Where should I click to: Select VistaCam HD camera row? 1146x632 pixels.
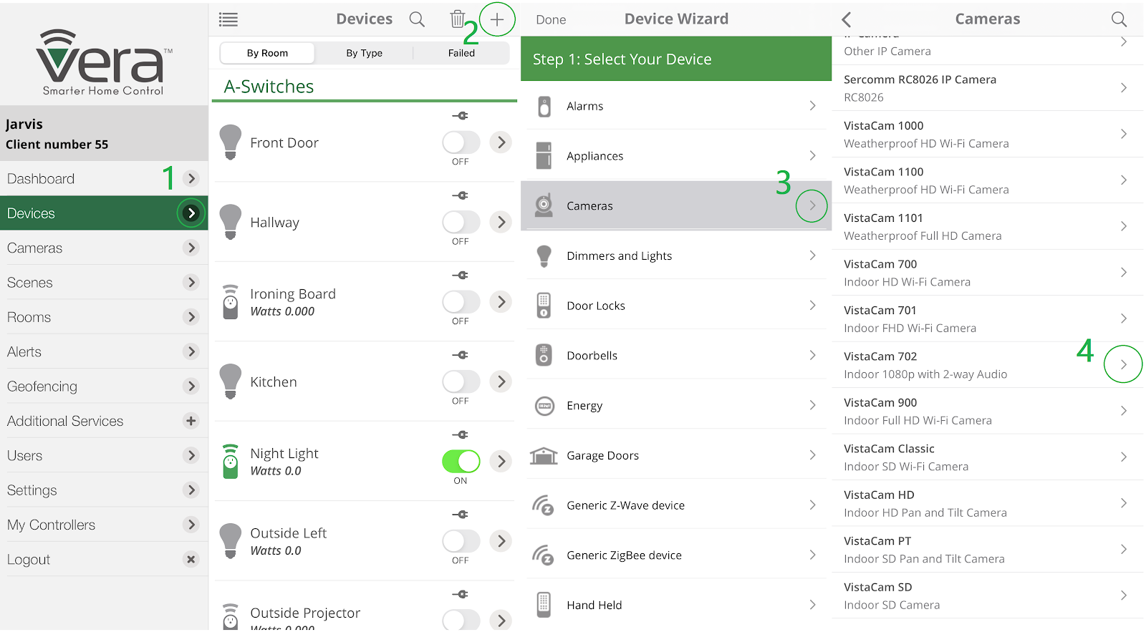point(987,503)
